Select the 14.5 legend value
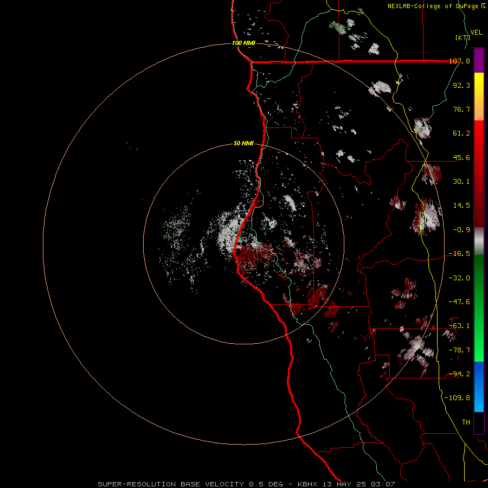The height and width of the screenshot is (488, 488). pos(461,206)
